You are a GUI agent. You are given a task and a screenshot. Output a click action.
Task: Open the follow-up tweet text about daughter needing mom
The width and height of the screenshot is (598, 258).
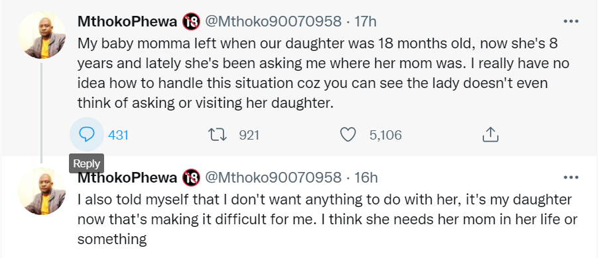[328, 220]
